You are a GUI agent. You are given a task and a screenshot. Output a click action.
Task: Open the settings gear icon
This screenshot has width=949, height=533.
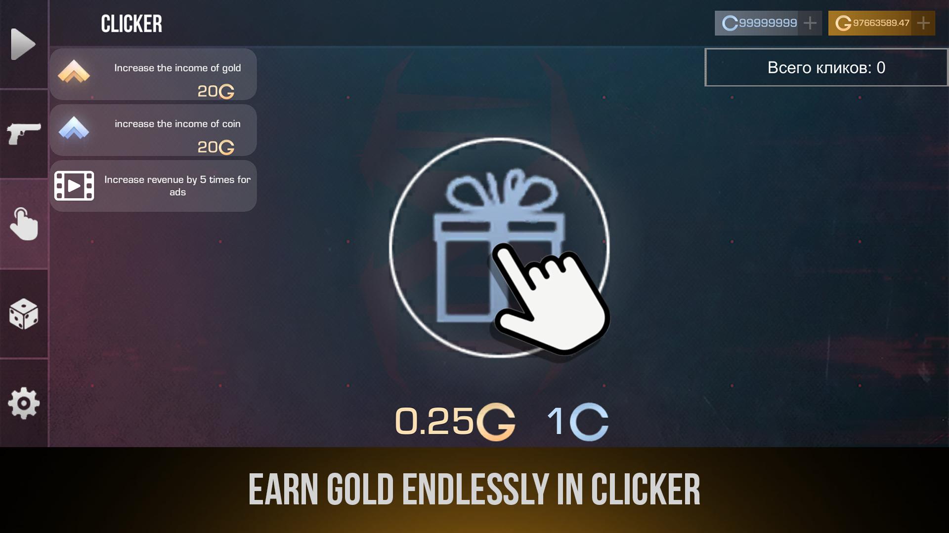click(25, 402)
